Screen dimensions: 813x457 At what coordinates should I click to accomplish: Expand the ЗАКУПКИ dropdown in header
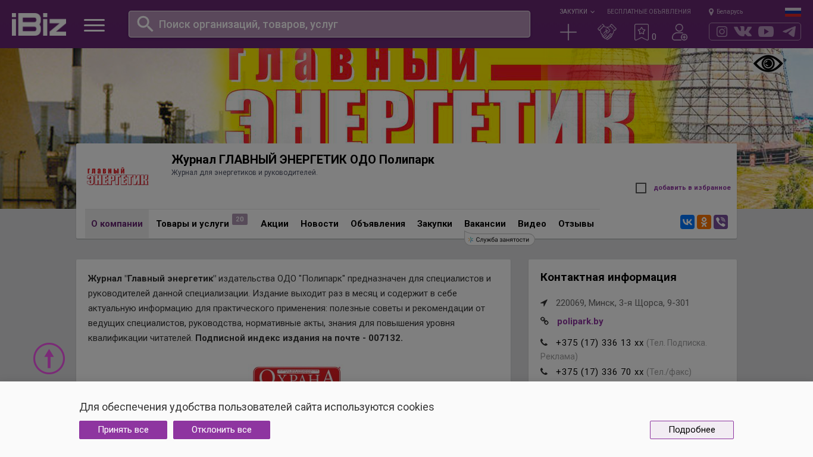click(x=577, y=11)
